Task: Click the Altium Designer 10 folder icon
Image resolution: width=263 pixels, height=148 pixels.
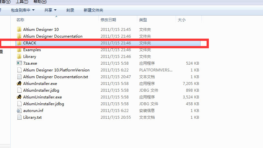Action: click(x=19, y=30)
